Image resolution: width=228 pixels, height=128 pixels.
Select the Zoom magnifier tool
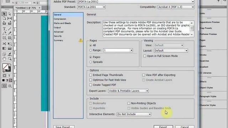pos(10,59)
